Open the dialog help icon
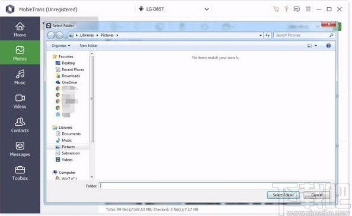The image size is (352, 216). (328, 46)
